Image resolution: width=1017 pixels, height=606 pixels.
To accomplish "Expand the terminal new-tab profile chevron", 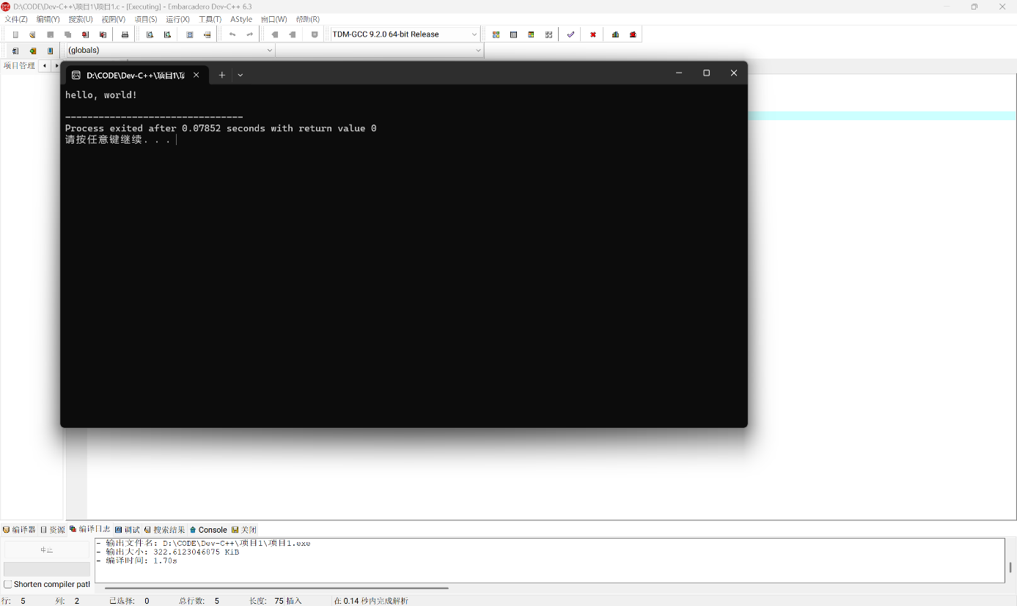I will [241, 75].
